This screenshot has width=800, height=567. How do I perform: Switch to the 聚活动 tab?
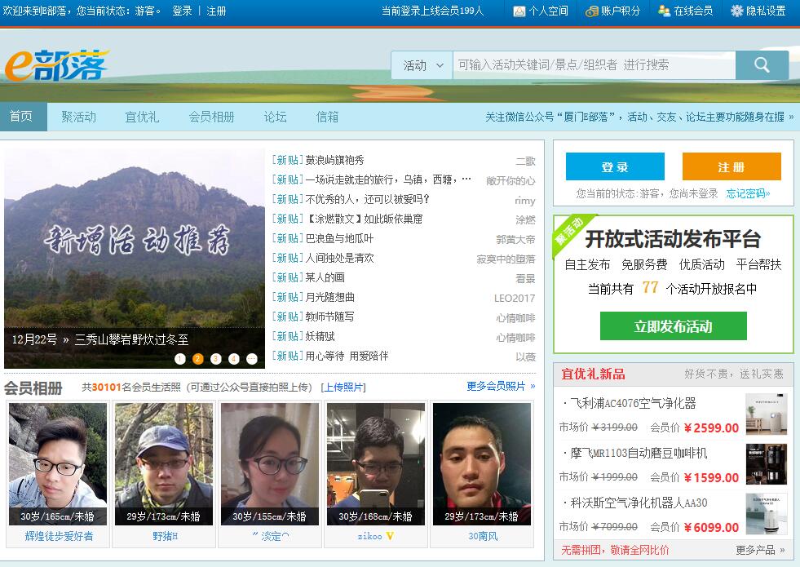pos(78,117)
